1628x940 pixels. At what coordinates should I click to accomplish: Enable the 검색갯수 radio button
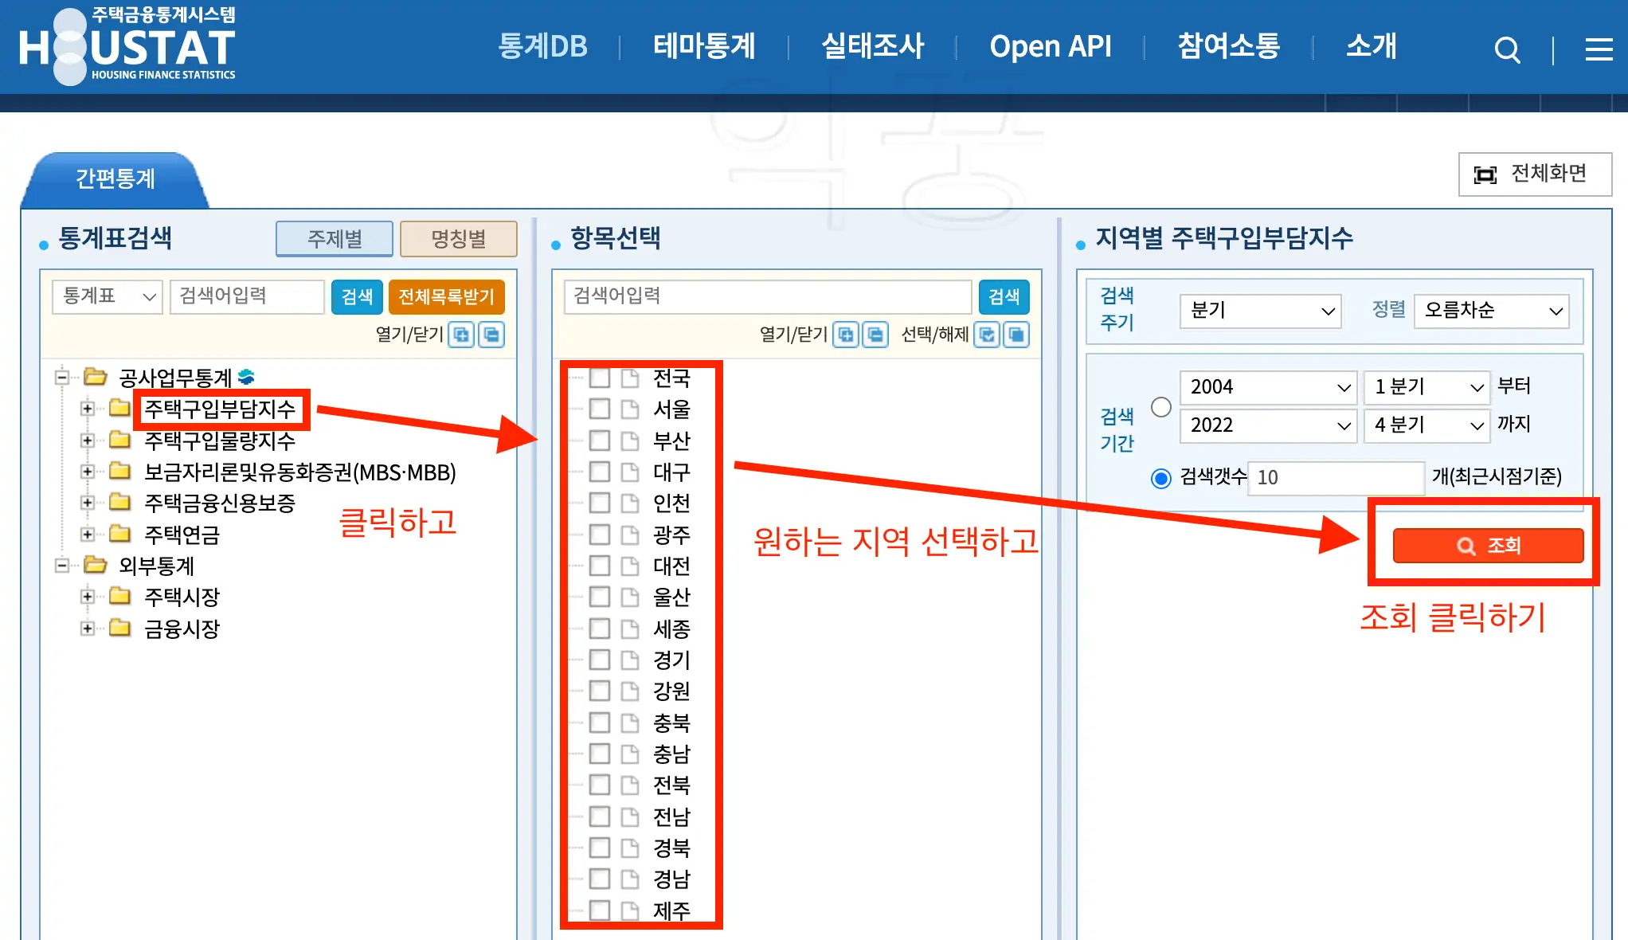1160,478
